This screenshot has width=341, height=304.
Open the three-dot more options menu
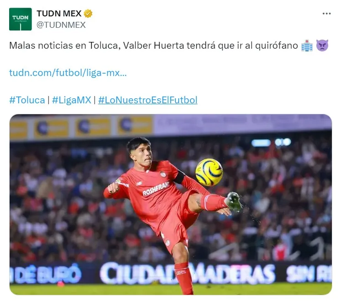coord(326,14)
